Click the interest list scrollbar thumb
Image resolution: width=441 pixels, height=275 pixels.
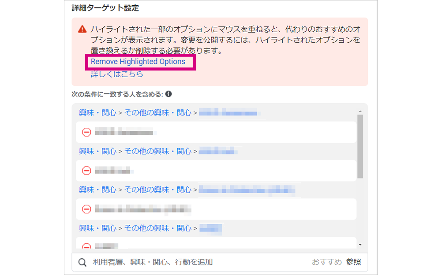tap(360, 146)
